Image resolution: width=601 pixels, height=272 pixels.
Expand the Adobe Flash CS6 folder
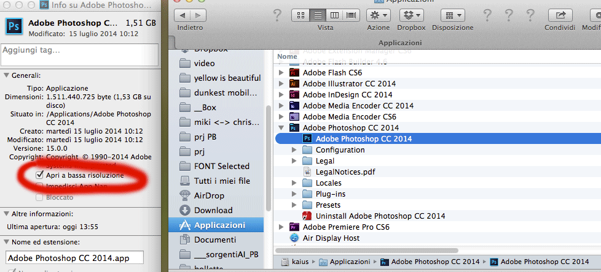tap(281, 72)
